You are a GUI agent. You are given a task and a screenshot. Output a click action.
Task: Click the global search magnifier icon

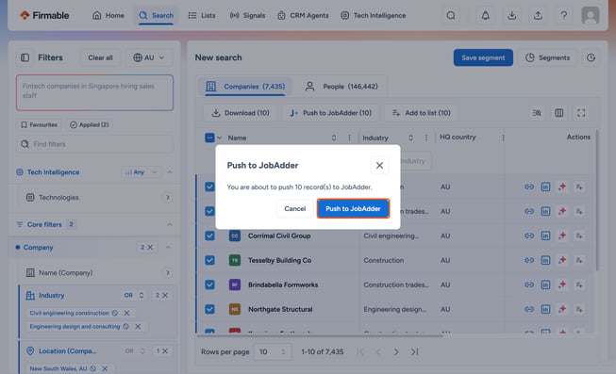pos(451,15)
